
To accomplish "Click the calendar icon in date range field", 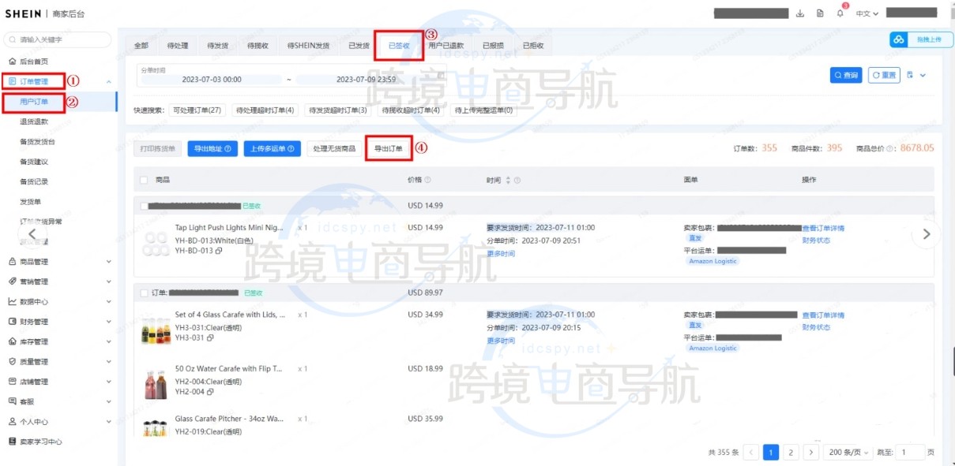I will click(x=441, y=75).
